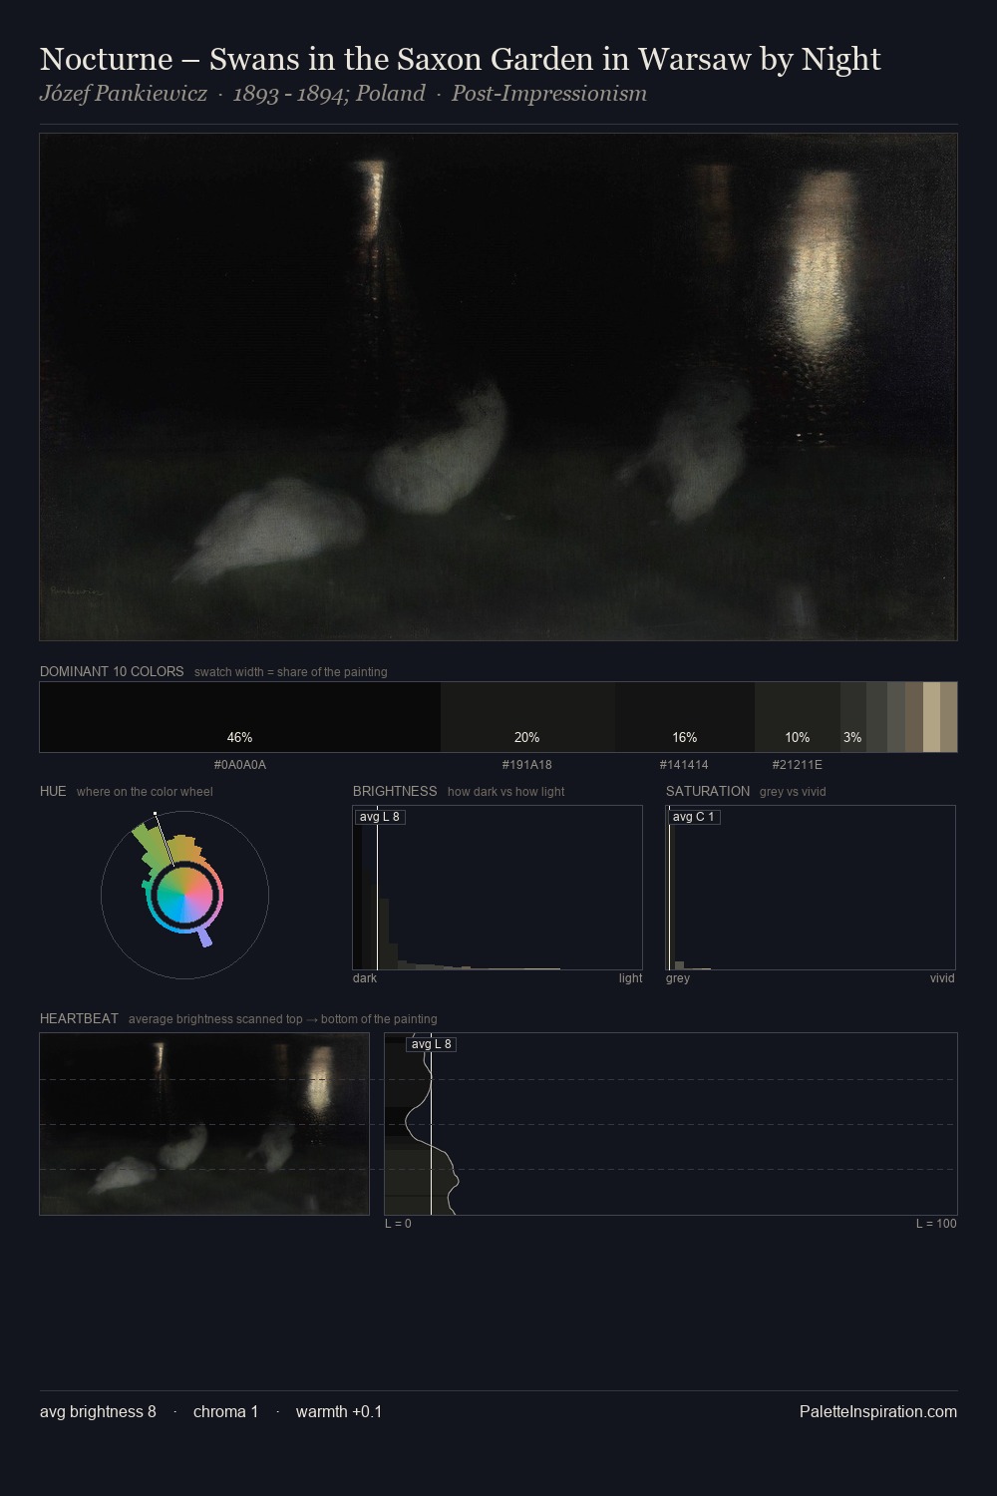The width and height of the screenshot is (997, 1496).
Task: Click the 'L = 0' axis label
Action: pos(398,1224)
